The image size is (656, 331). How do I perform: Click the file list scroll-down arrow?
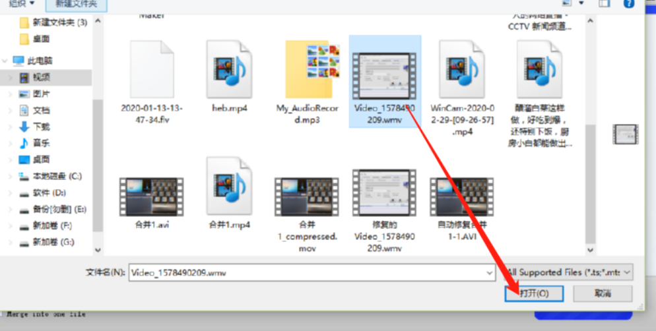(x=590, y=251)
